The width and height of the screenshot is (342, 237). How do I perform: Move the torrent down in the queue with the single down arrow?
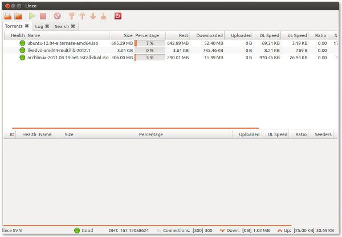(93, 16)
